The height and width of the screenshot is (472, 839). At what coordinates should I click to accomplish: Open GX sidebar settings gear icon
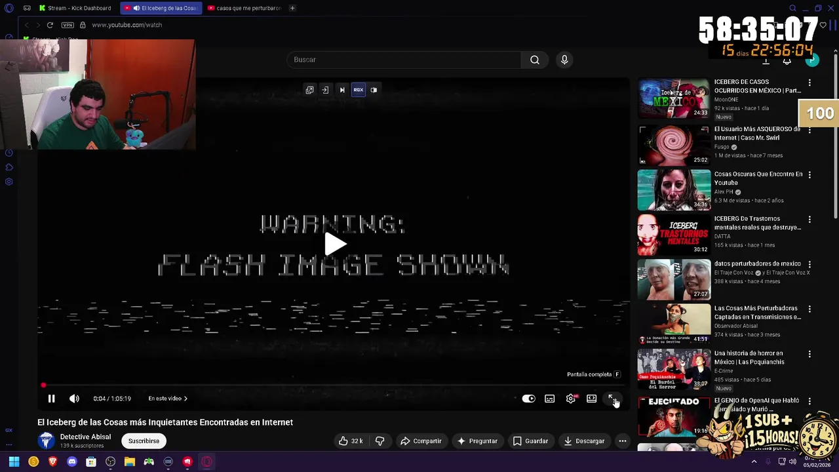pos(9,182)
